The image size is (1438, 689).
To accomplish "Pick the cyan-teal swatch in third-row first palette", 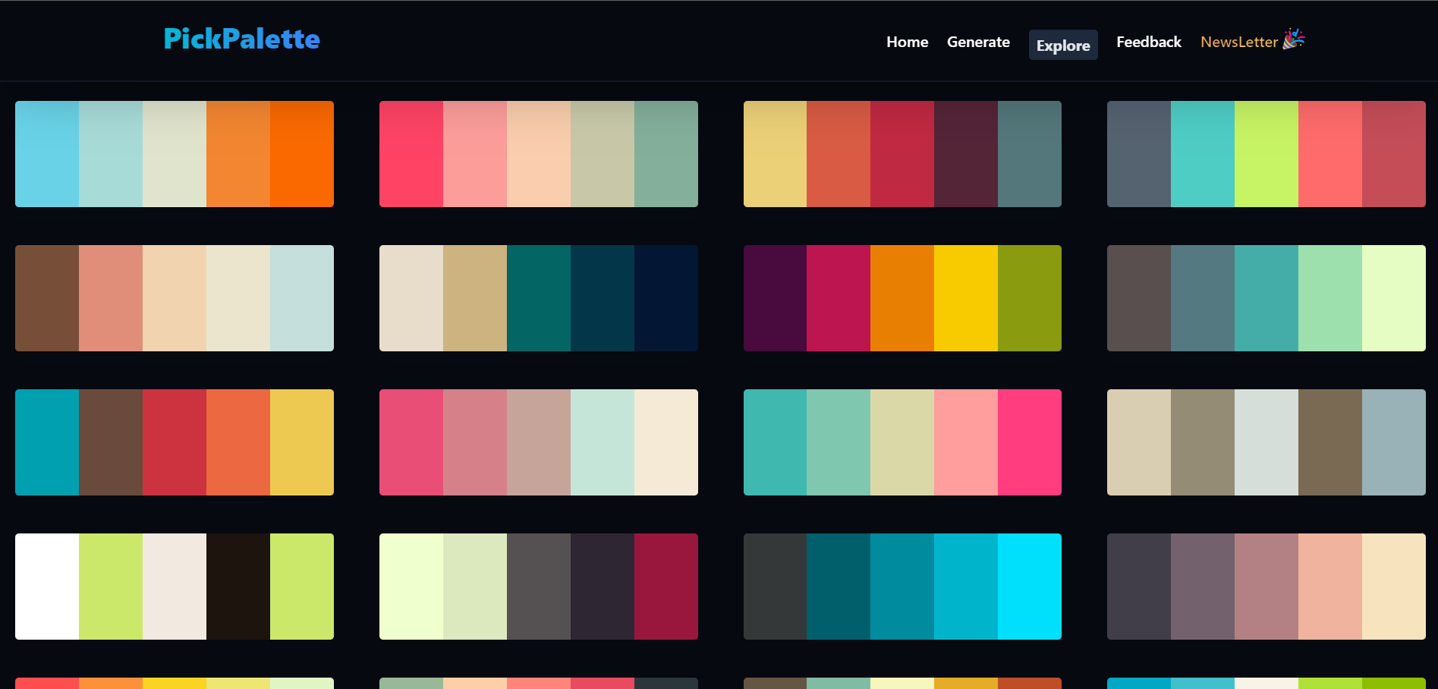I will click(47, 442).
